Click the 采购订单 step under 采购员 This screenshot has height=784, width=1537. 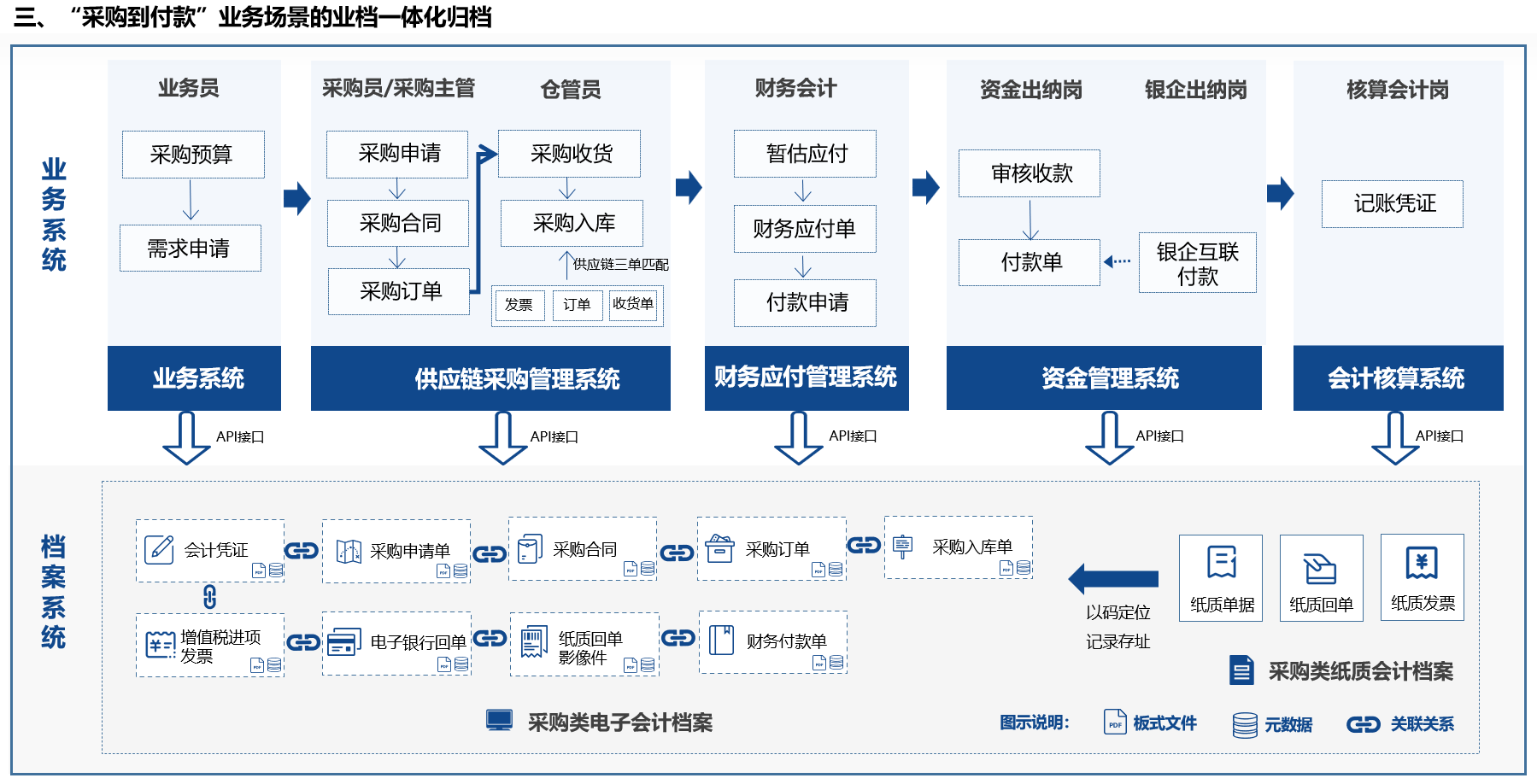(x=399, y=291)
